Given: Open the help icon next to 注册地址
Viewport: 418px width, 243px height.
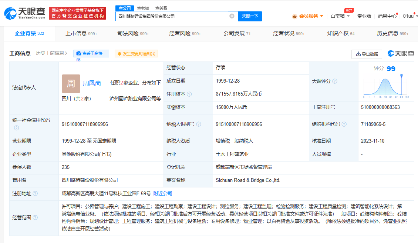Looking at the screenshot, I should pos(35,193).
